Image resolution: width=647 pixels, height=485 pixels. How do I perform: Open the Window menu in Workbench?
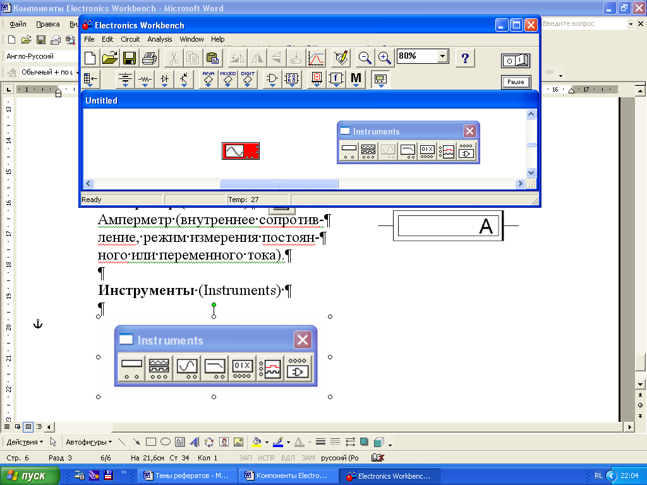click(191, 39)
